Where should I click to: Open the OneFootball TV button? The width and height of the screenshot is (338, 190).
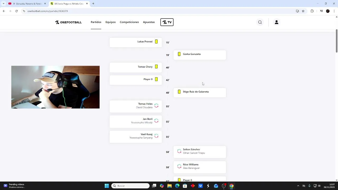pyautogui.click(x=167, y=22)
